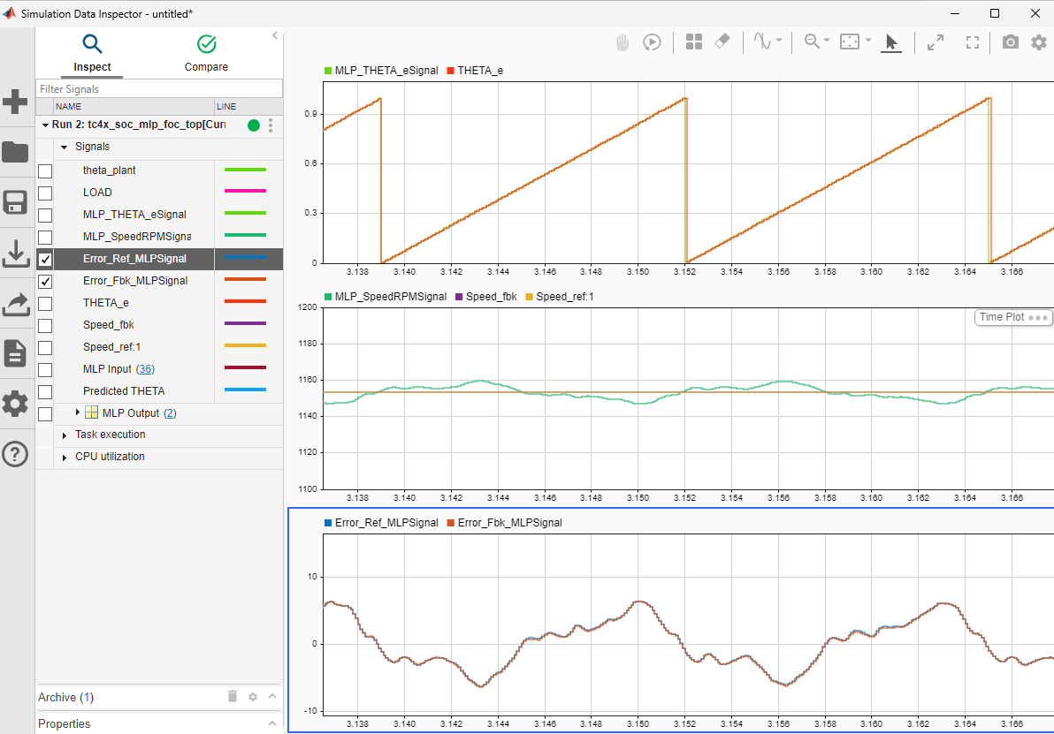Expand plot view to full screen
This screenshot has width=1054, height=734.
(973, 42)
